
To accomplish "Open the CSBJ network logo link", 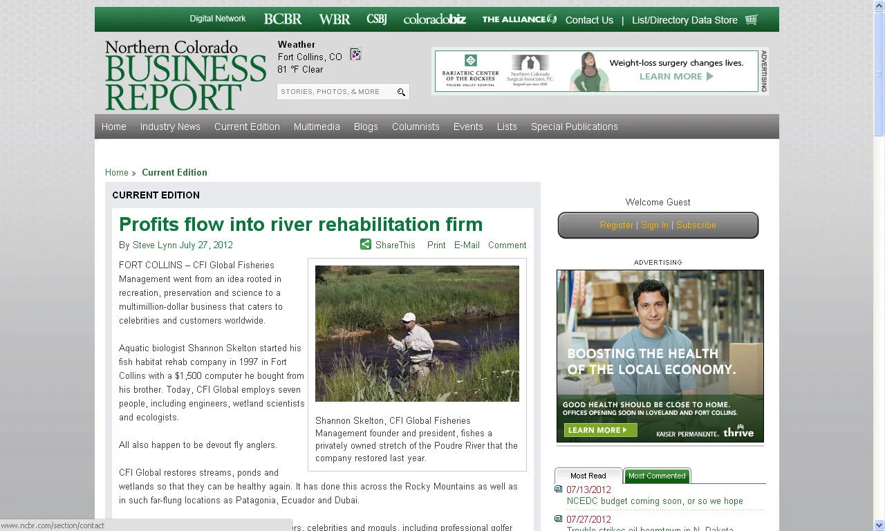I will tap(377, 19).
